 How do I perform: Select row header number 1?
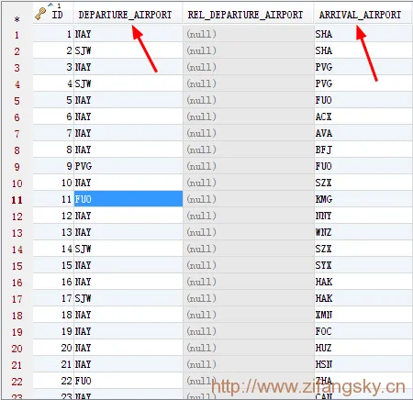tap(17, 35)
